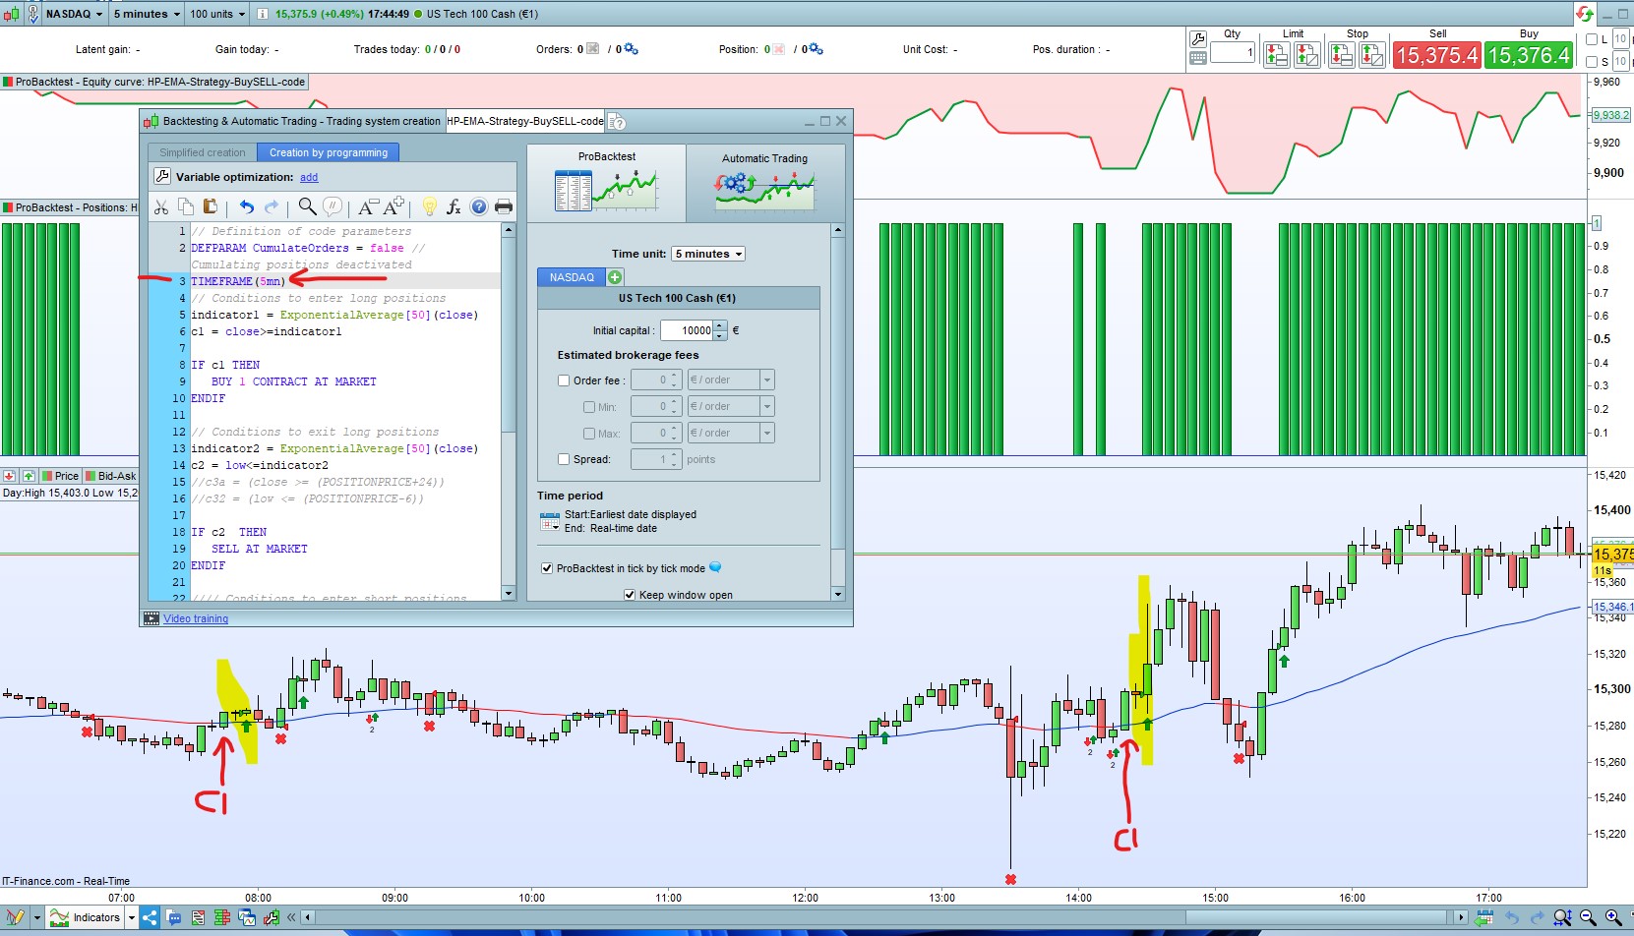
Task: Open the magnifier search tool in code editor
Action: point(307,206)
